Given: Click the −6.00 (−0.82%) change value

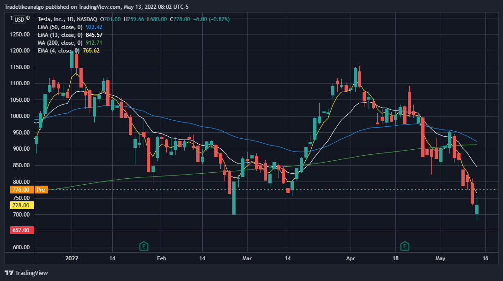Looking at the screenshot, I should coord(212,19).
